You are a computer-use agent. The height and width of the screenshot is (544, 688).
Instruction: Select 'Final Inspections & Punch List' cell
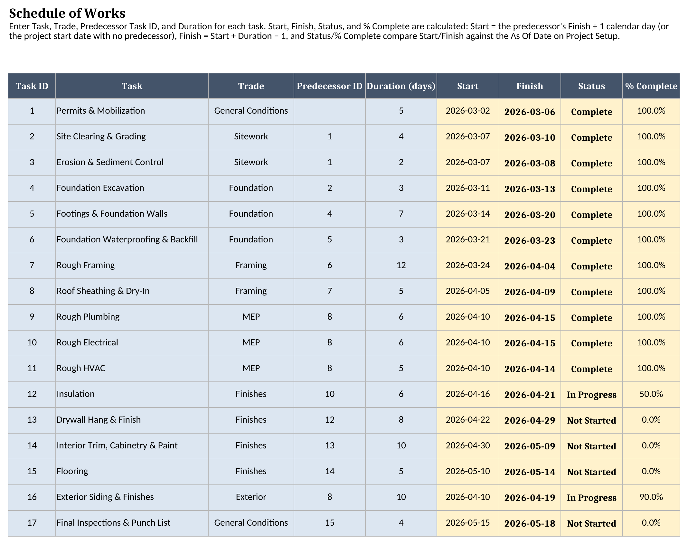pos(132,523)
